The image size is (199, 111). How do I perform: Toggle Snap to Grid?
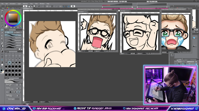click(69, 6)
